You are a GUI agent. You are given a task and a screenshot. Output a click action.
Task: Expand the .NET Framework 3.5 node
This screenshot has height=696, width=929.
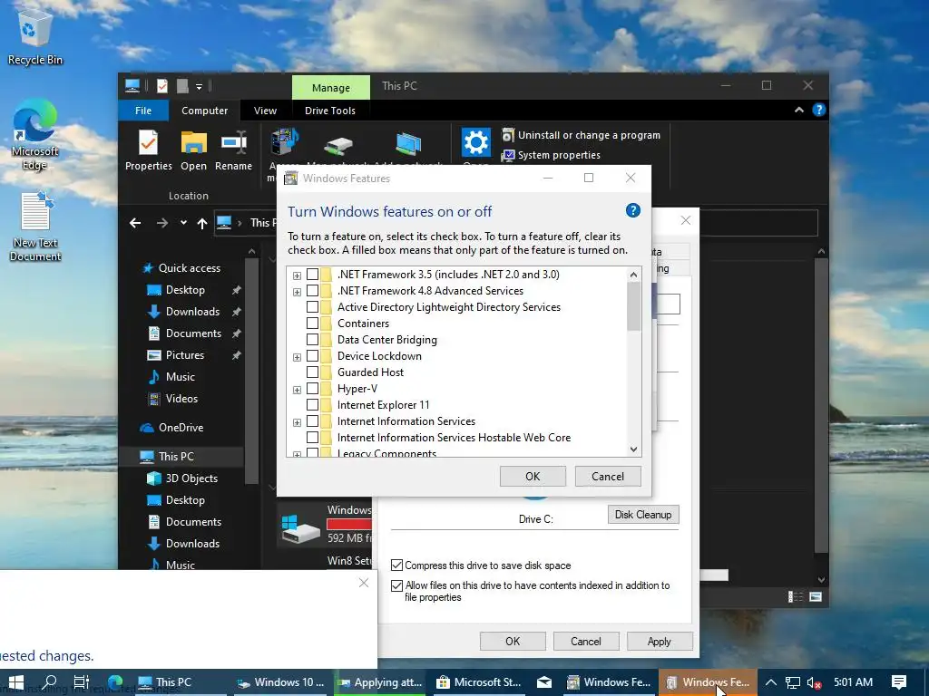[297, 275]
